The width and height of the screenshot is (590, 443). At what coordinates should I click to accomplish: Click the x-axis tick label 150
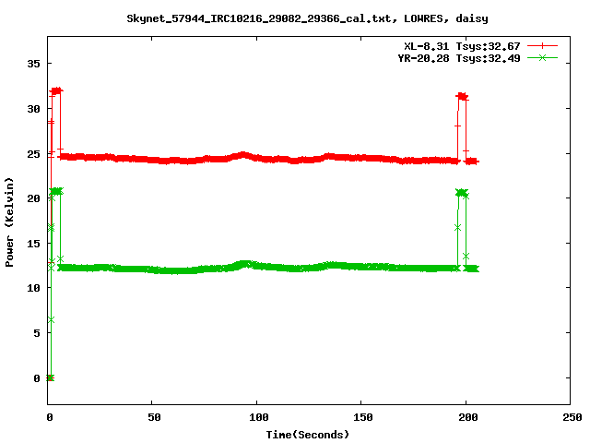pyautogui.click(x=363, y=417)
